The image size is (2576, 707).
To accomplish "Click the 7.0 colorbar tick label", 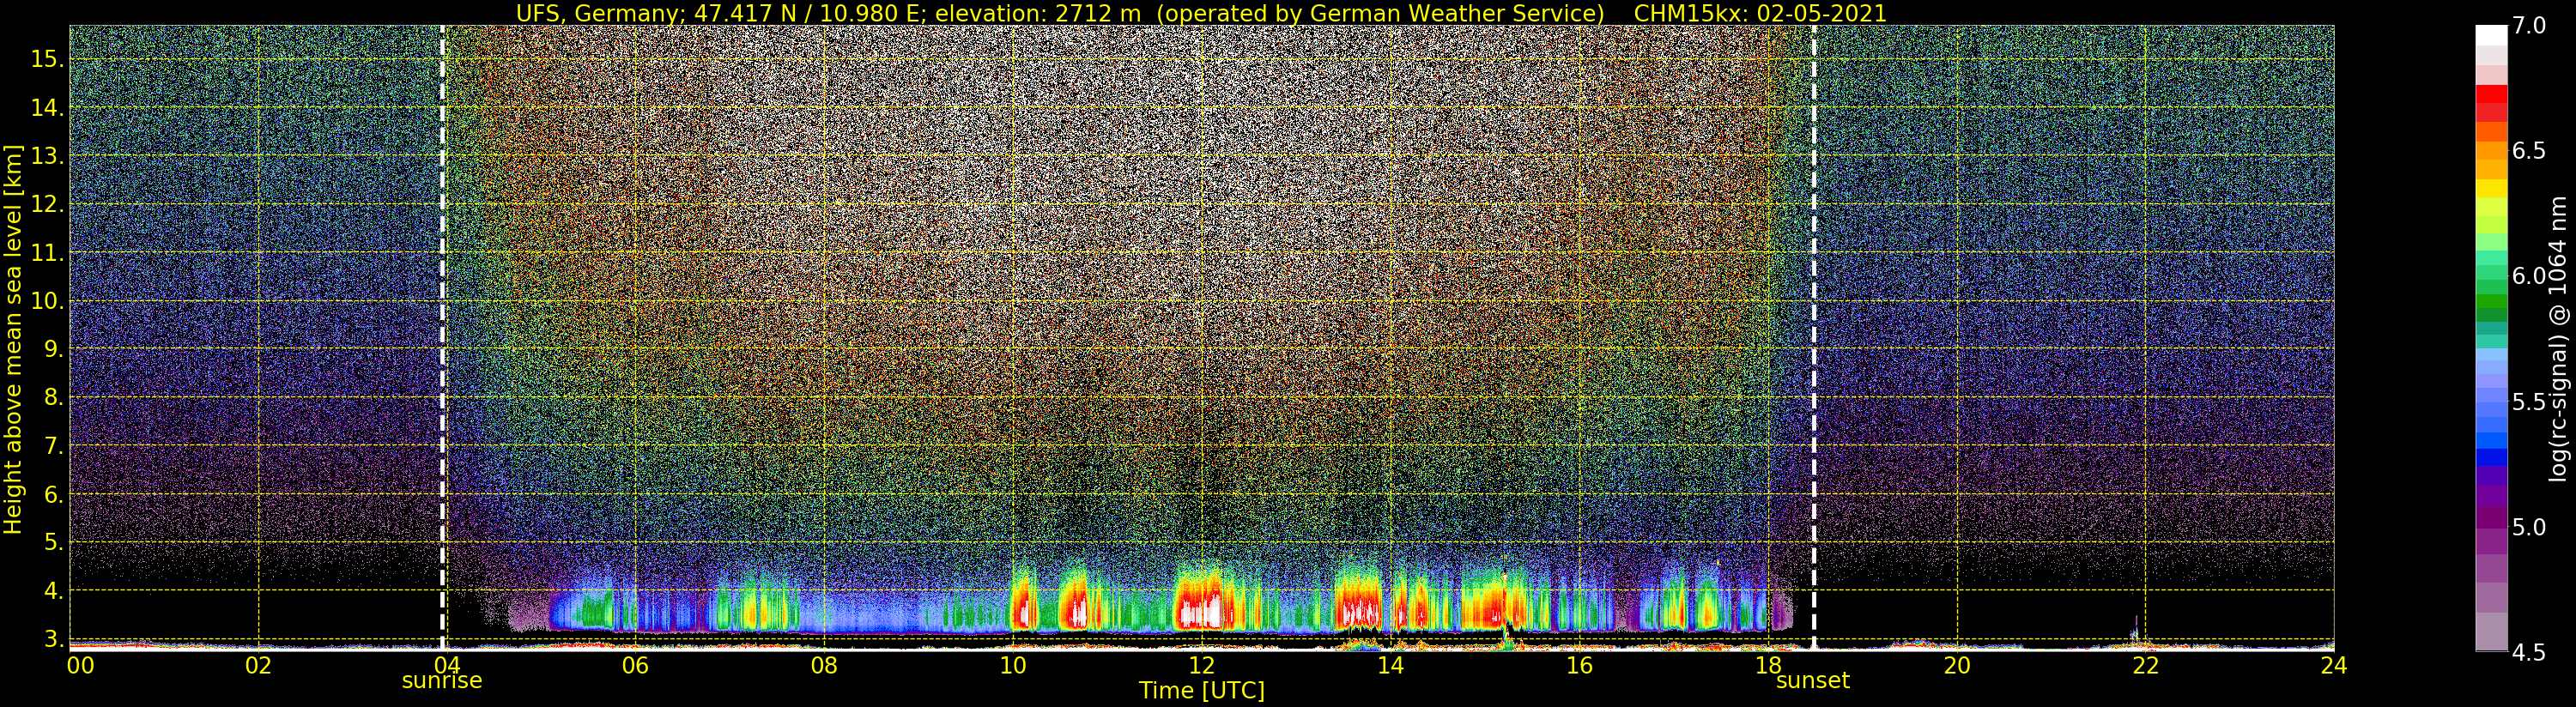I will 2529,26.
